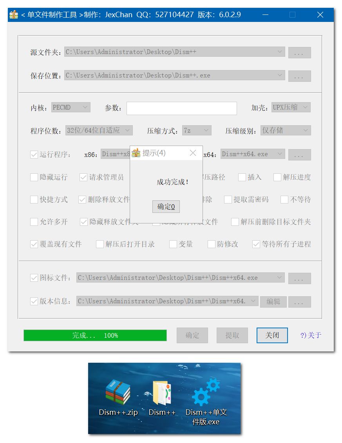Click the bottom 确定 button in main window

point(192,335)
